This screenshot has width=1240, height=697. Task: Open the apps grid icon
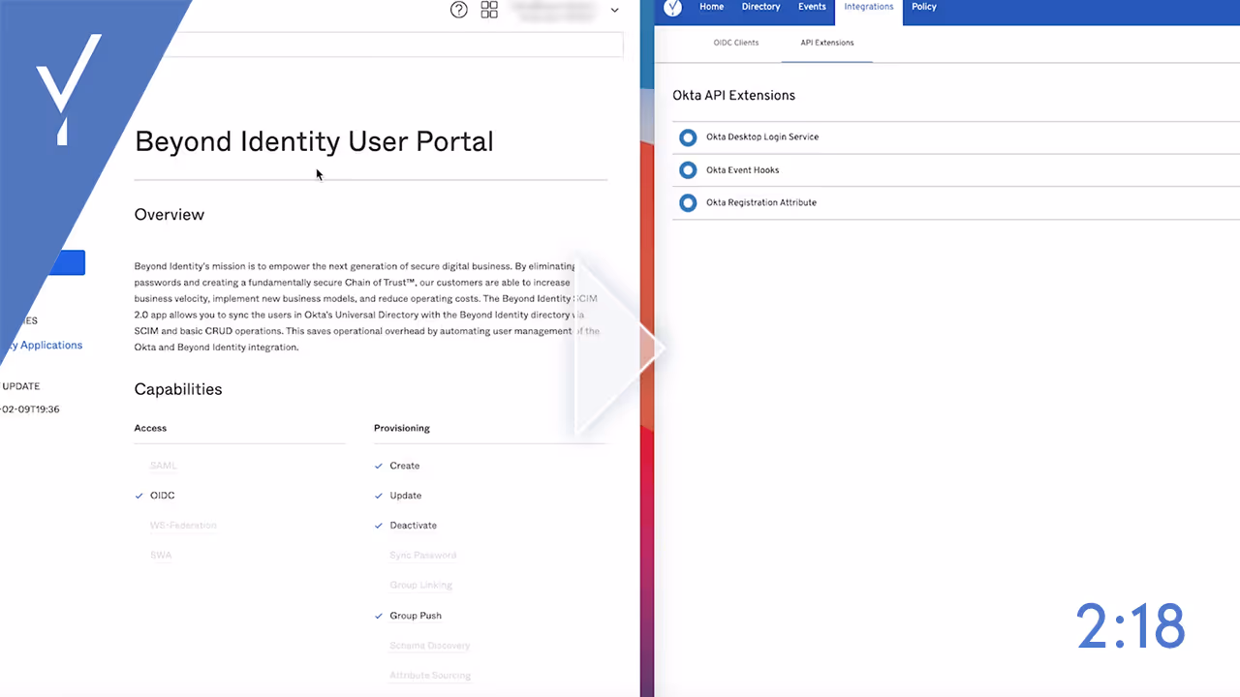point(489,10)
